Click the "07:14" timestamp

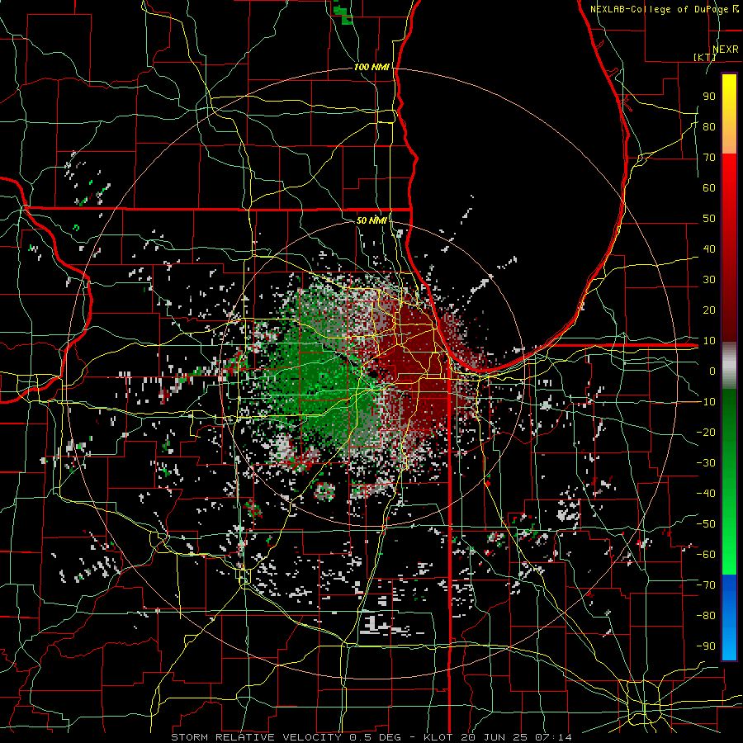click(x=553, y=737)
